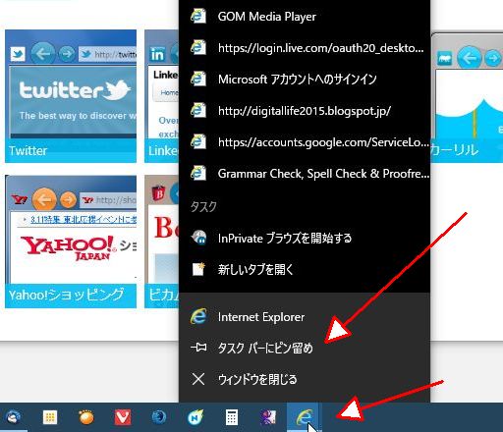
Task: Open the yellow grid app in taskbar
Action: click(50, 417)
